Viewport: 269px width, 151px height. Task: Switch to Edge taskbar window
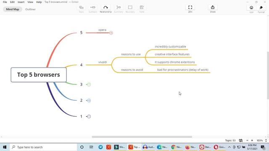point(162,147)
